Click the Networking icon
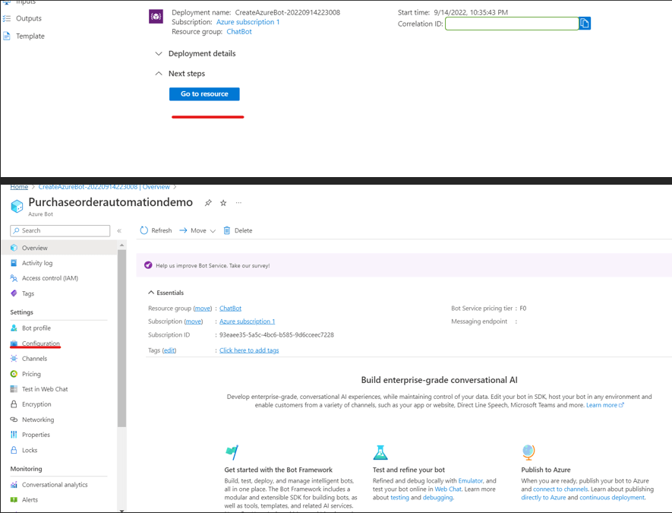The image size is (672, 513). 14,420
